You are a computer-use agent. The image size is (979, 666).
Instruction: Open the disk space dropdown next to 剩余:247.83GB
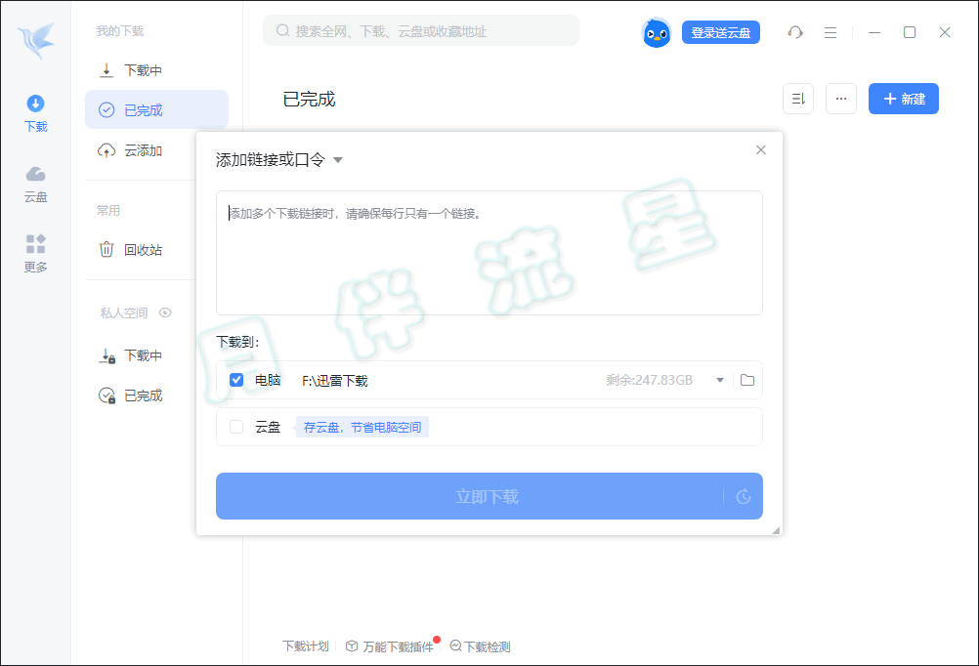tap(719, 380)
